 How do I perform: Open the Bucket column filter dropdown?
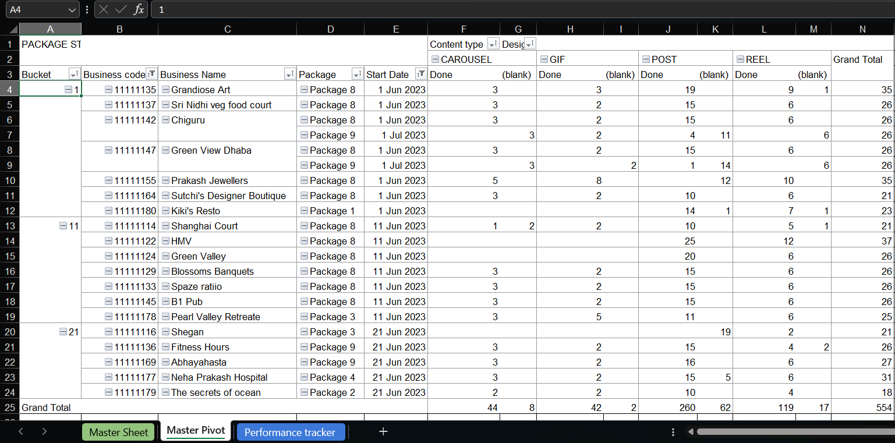[x=75, y=74]
